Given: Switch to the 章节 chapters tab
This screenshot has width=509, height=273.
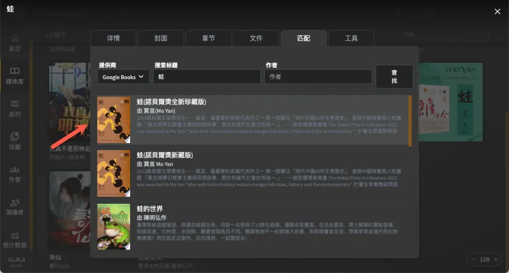Looking at the screenshot, I should 208,38.
